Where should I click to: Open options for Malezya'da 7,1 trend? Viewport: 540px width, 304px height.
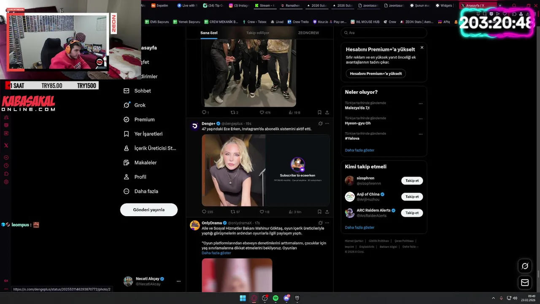[x=421, y=103]
